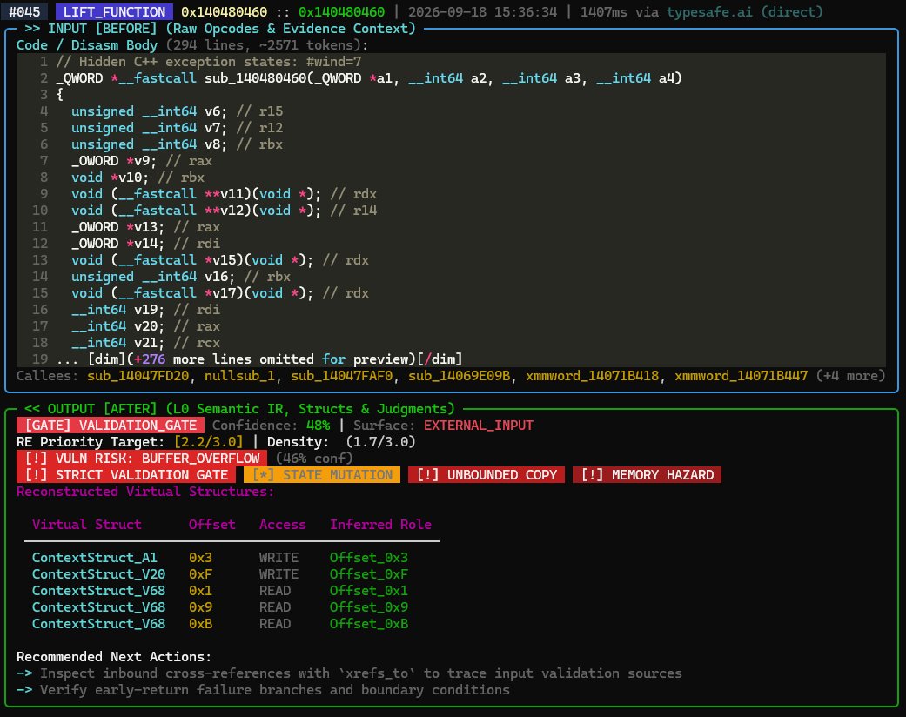The width and height of the screenshot is (906, 717).
Task: Select ContextStruct_V68 row with offset 0xB
Action: click(x=232, y=624)
